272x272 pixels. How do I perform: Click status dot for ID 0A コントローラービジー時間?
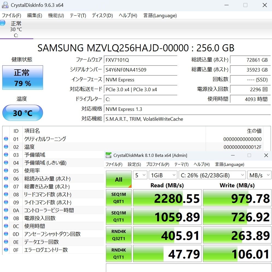click(6, 210)
